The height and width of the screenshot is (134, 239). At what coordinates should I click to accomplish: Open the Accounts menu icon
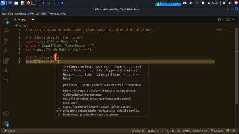[x=6, y=113]
